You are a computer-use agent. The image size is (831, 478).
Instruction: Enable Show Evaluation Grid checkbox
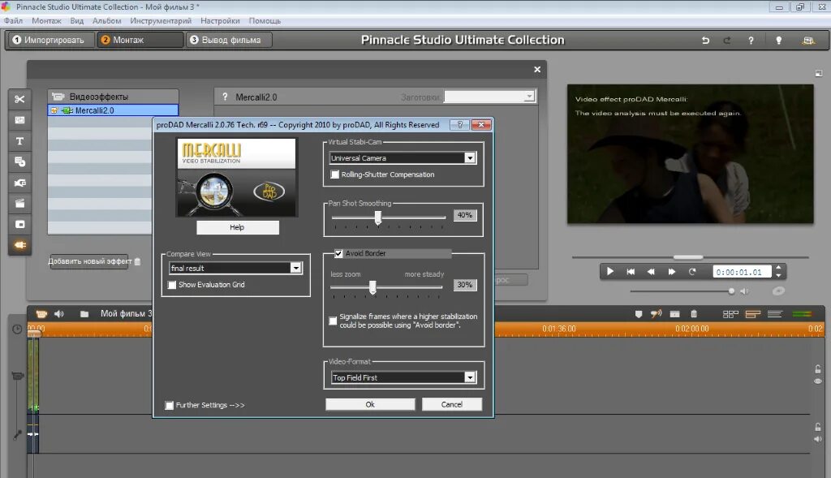[172, 285]
